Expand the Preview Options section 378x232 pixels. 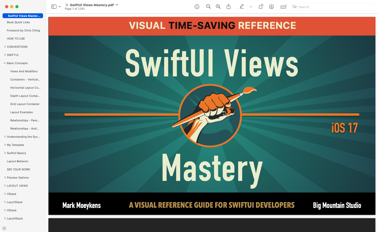coord(5,178)
